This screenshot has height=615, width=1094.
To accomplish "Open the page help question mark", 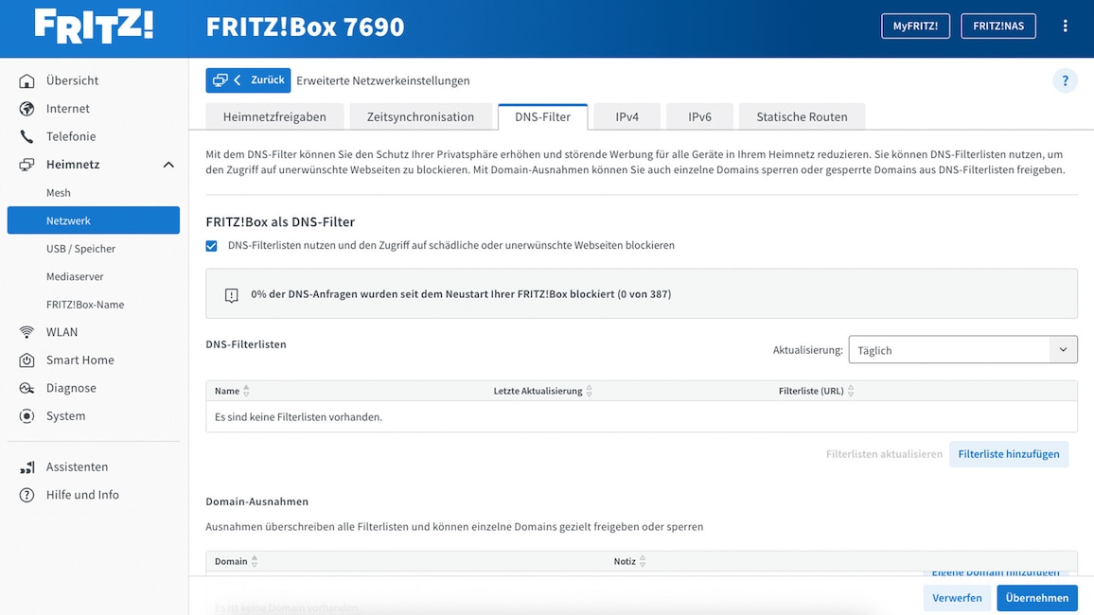I will coord(1065,80).
